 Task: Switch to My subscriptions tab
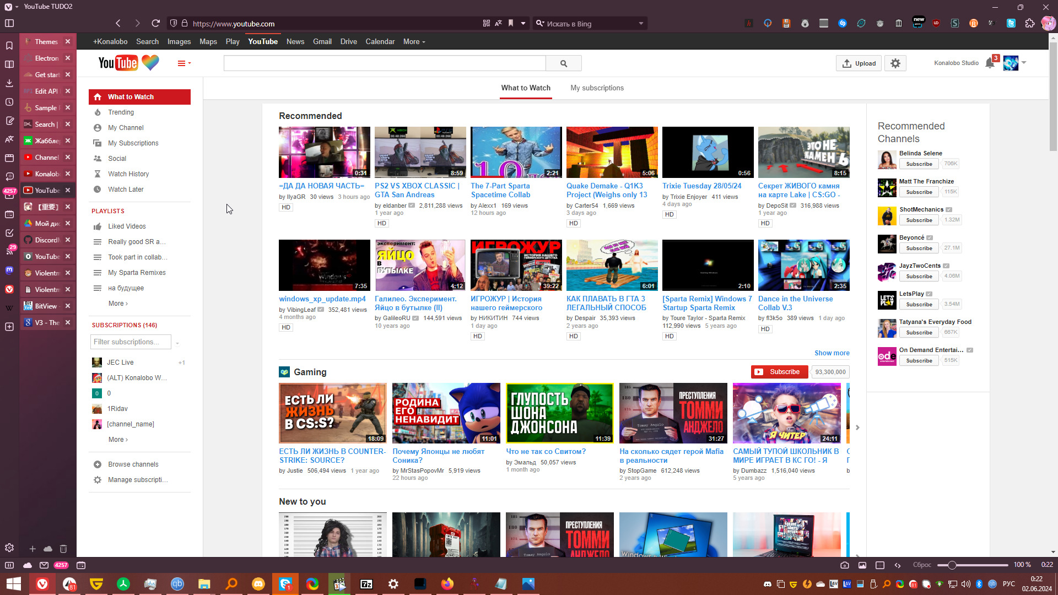click(x=597, y=88)
